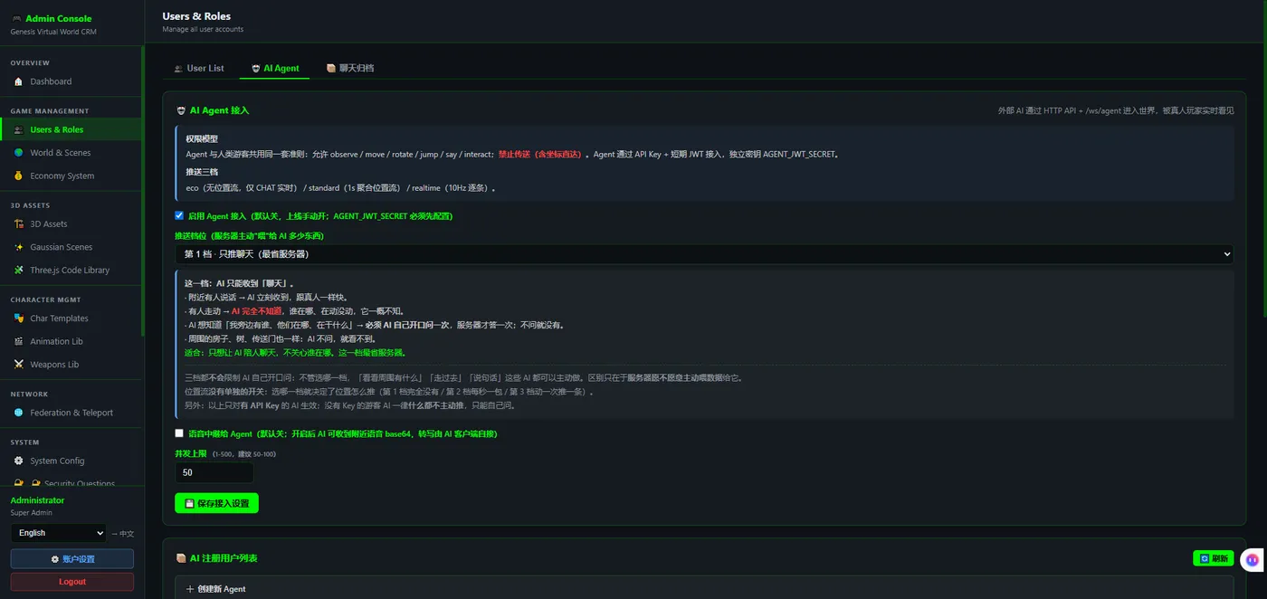
Task: Open World & Scenes in the sidebar
Action: (71, 153)
